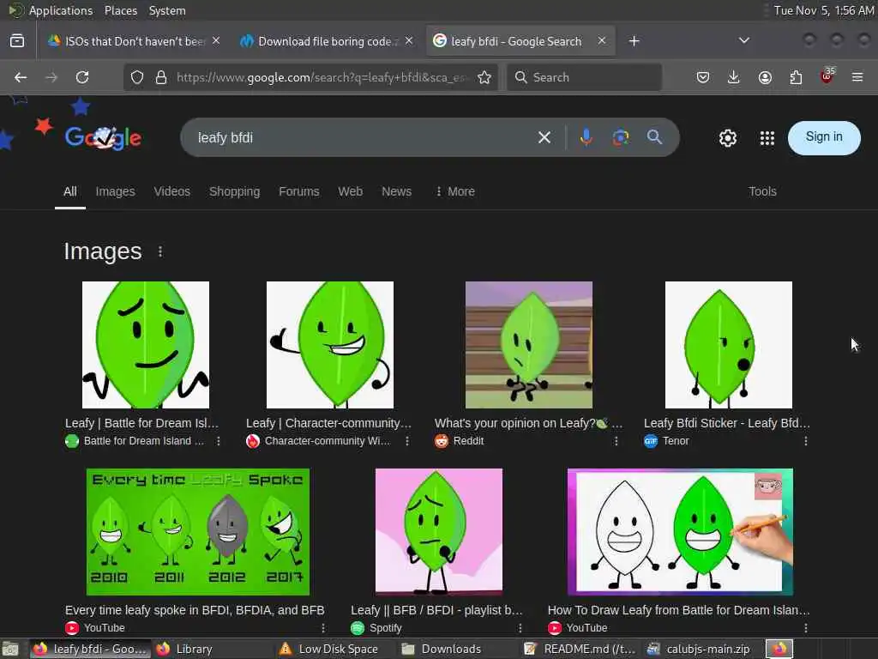Click the smiling thumbs-up Leafy thumbnail
This screenshot has height=659, width=878.
coord(330,345)
